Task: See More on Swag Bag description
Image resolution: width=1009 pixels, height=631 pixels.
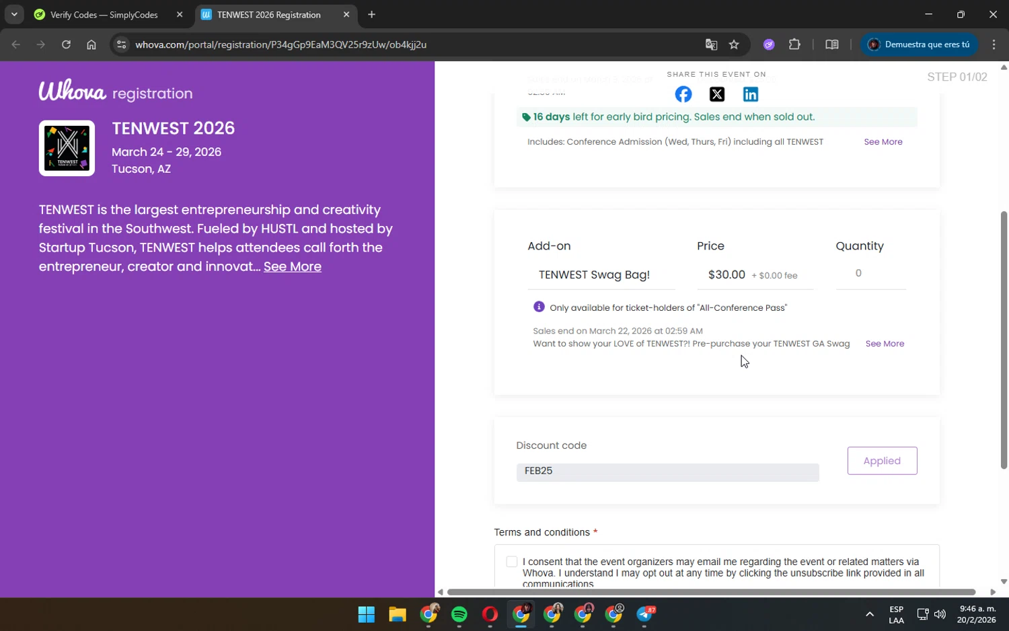Action: click(x=885, y=344)
